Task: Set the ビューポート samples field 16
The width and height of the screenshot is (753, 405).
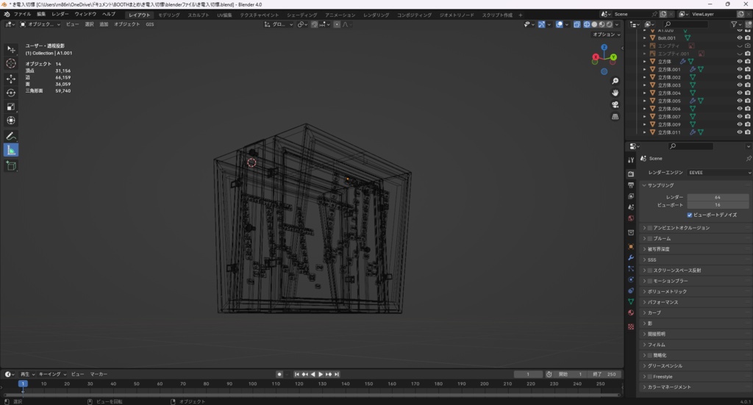Action: click(718, 205)
